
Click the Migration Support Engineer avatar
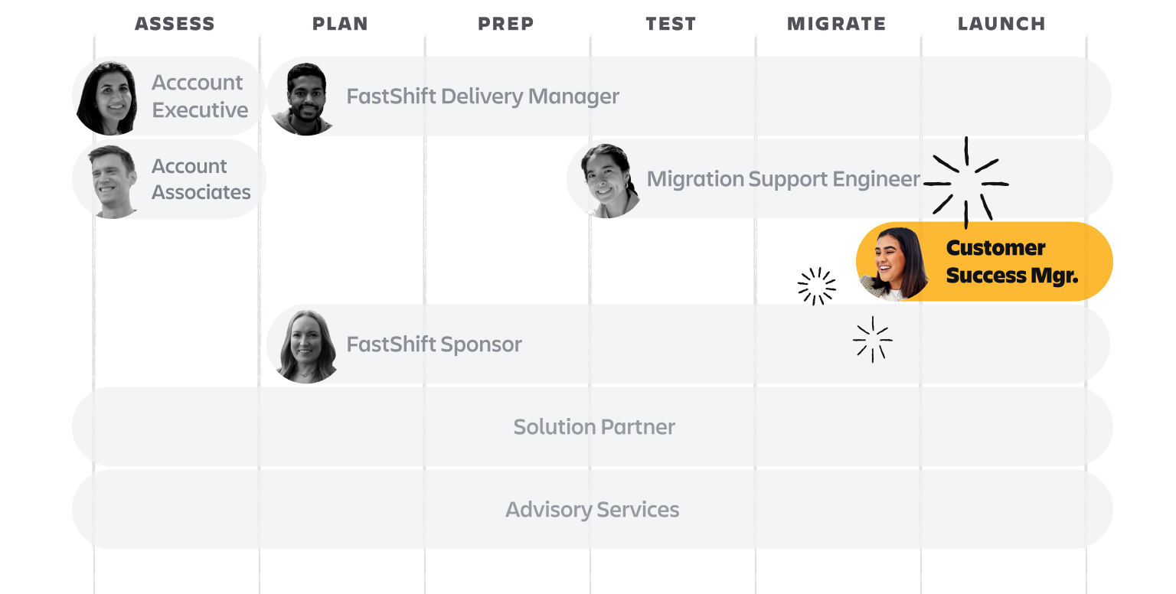coord(608,181)
